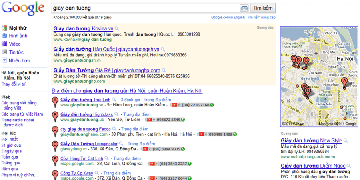Click green call icon for 098672 5549
This screenshot has width=360, height=180.
click(183, 120)
